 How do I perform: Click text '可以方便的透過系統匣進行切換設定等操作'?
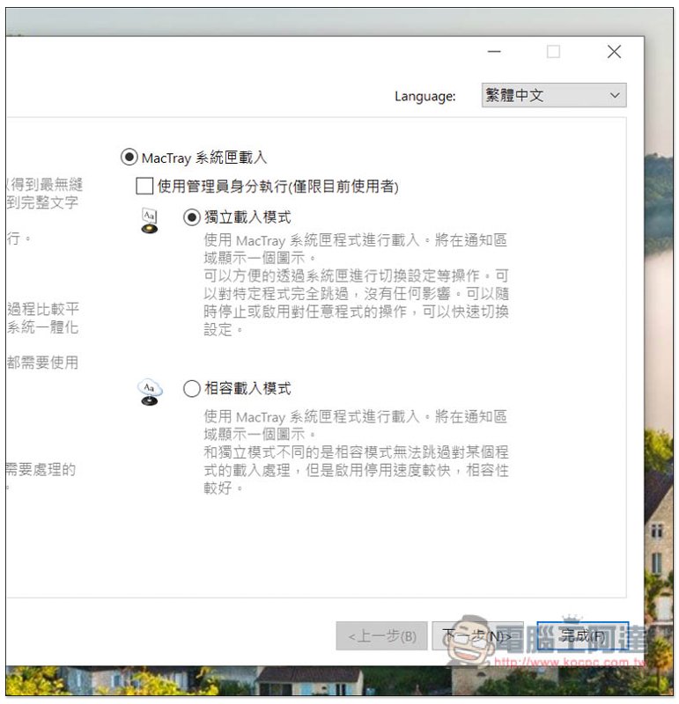(342, 275)
